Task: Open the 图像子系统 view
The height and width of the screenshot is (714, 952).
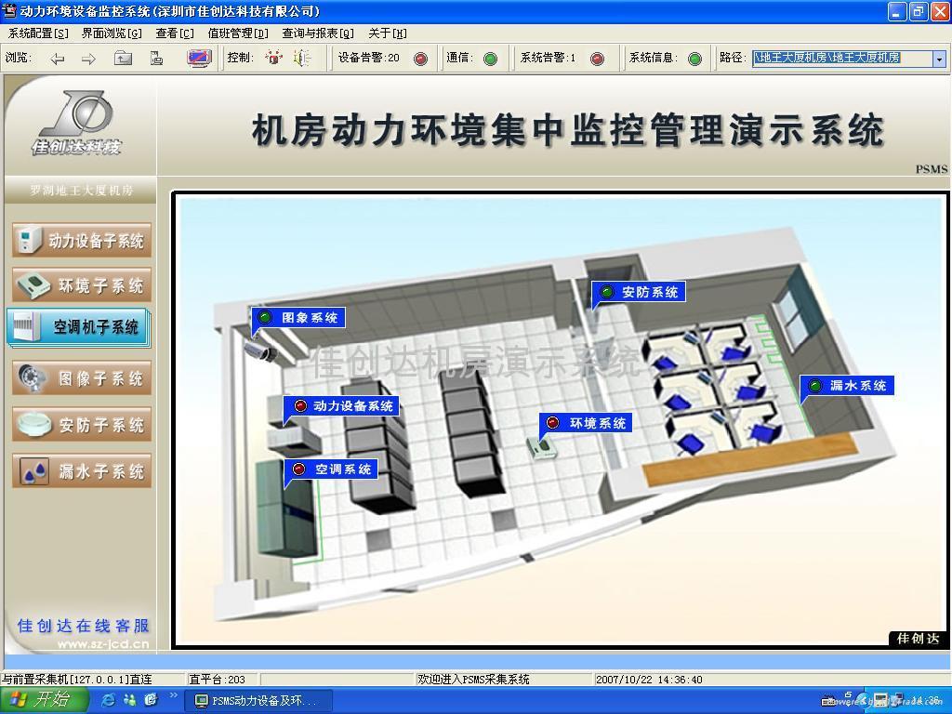Action: (81, 377)
